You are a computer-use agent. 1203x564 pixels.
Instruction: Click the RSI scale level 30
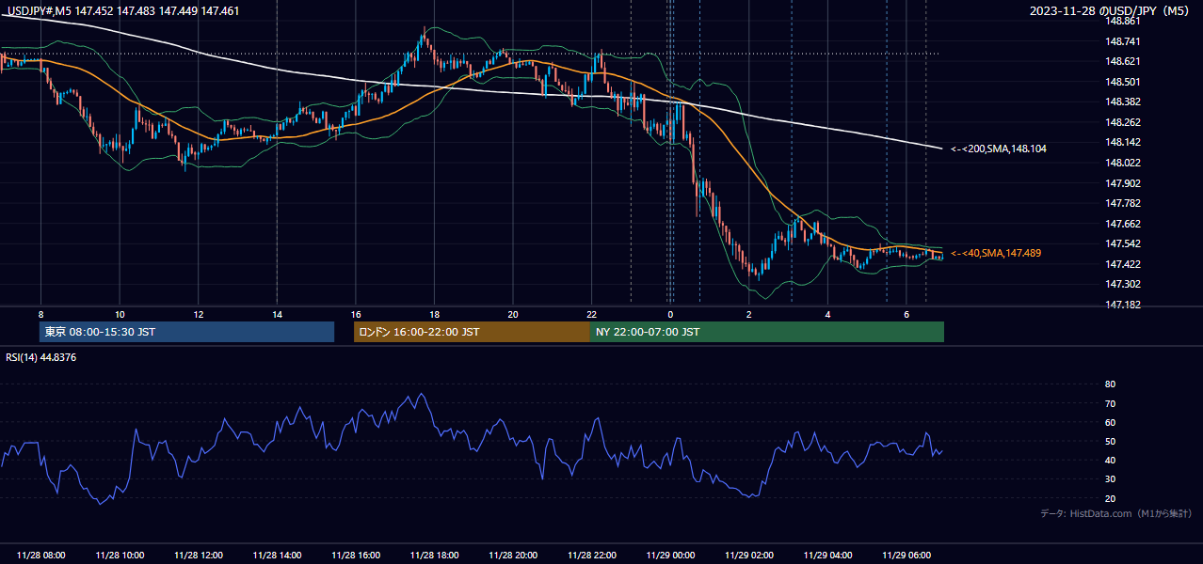1110,478
